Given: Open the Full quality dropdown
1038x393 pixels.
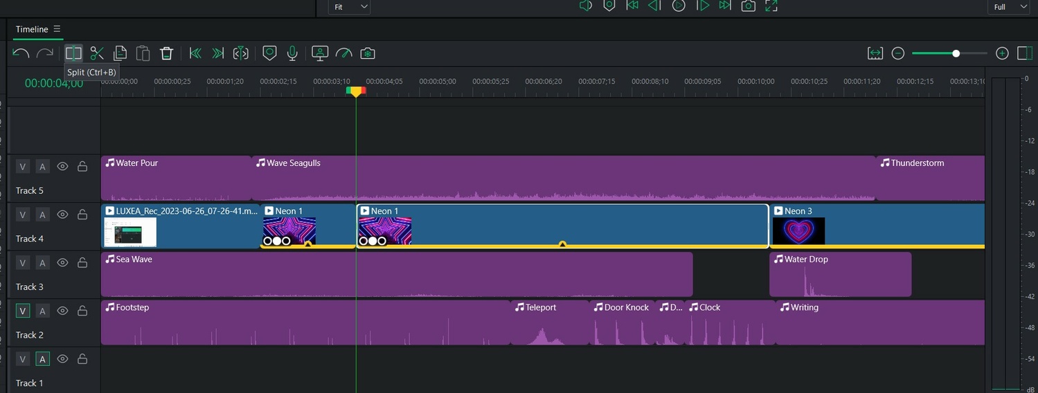Looking at the screenshot, I should 1008,7.
